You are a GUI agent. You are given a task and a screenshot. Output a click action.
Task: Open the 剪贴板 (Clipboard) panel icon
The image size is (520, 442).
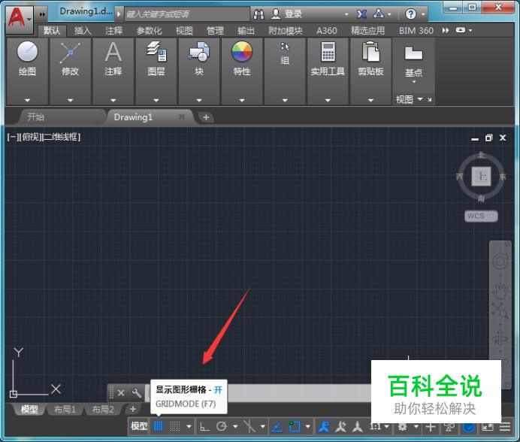click(x=370, y=52)
